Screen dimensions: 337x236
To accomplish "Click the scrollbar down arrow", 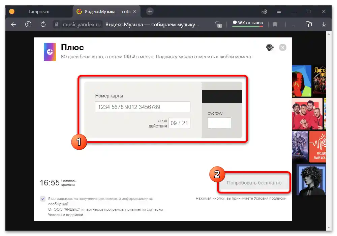I will coord(329,228).
